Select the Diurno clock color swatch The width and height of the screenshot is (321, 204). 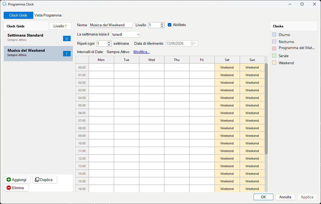pos(274,34)
